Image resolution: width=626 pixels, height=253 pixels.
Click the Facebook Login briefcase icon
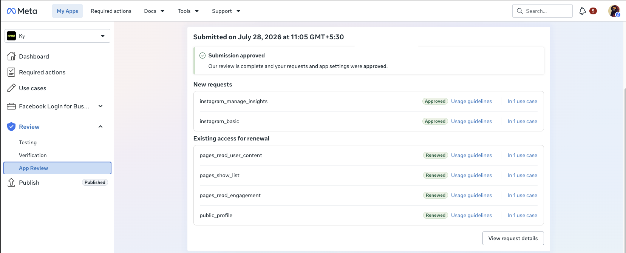coord(11,106)
